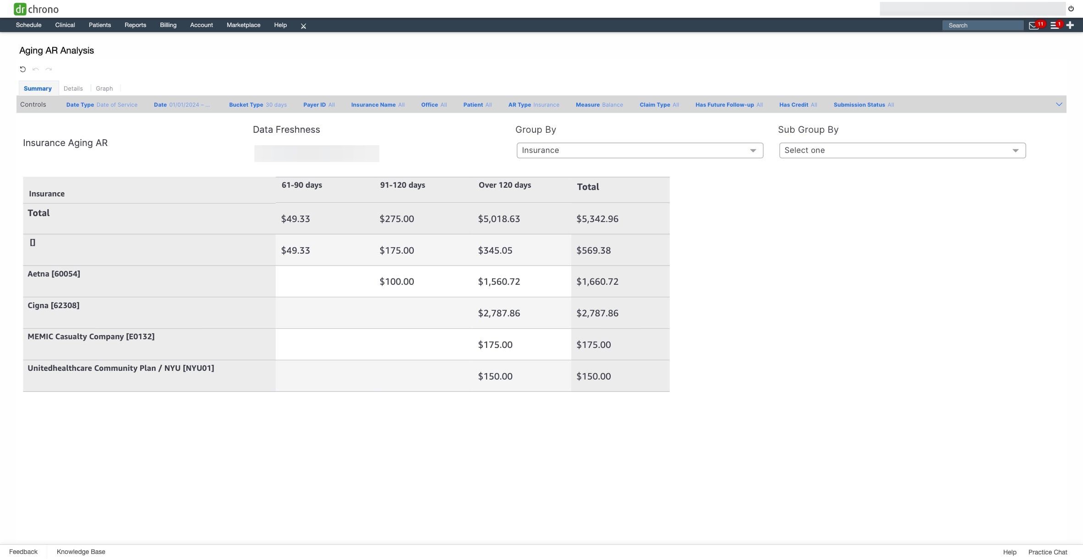Open the Group By Insurance dropdown
1083x559 pixels.
click(640, 151)
